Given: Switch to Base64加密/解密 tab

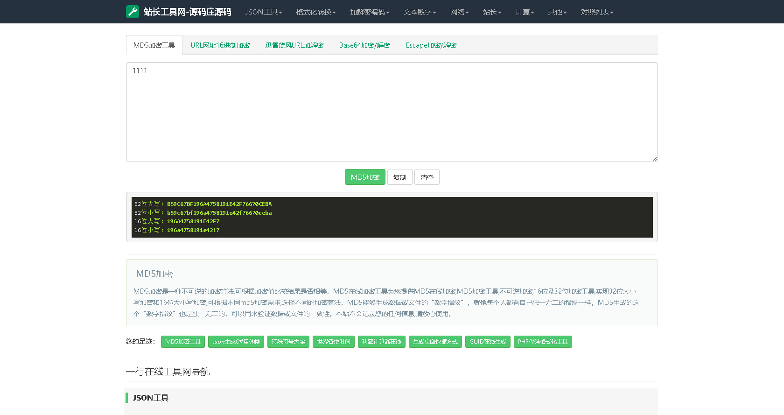Looking at the screenshot, I should pyautogui.click(x=364, y=45).
